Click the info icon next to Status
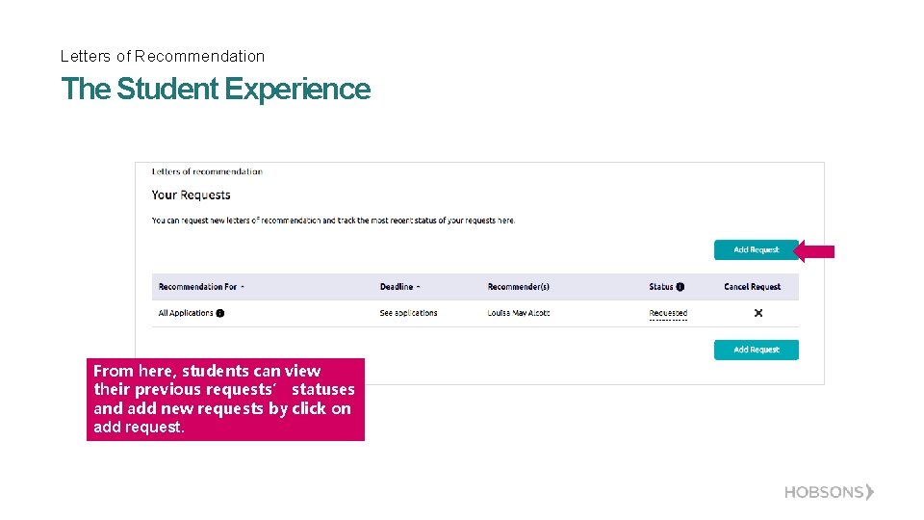The height and width of the screenshot is (520, 924). tap(680, 287)
